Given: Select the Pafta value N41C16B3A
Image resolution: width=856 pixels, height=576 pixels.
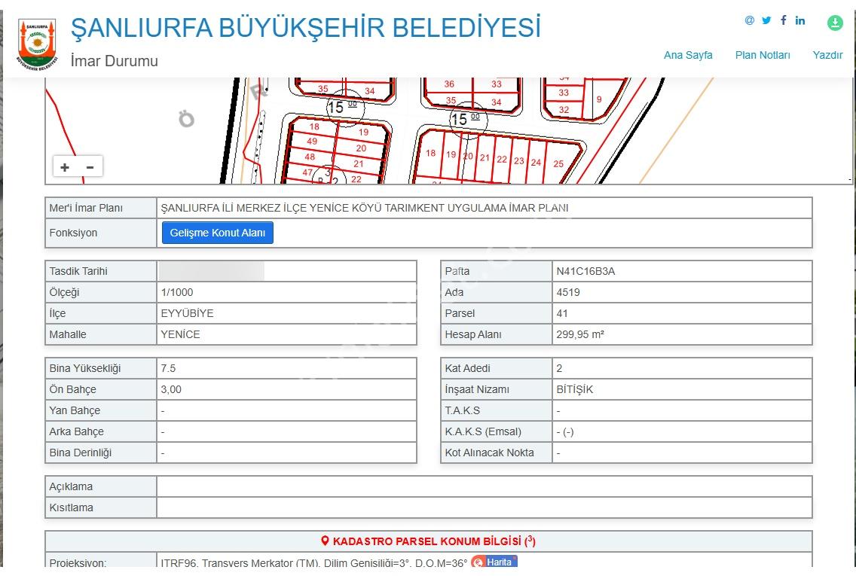Looking at the screenshot, I should point(585,271).
